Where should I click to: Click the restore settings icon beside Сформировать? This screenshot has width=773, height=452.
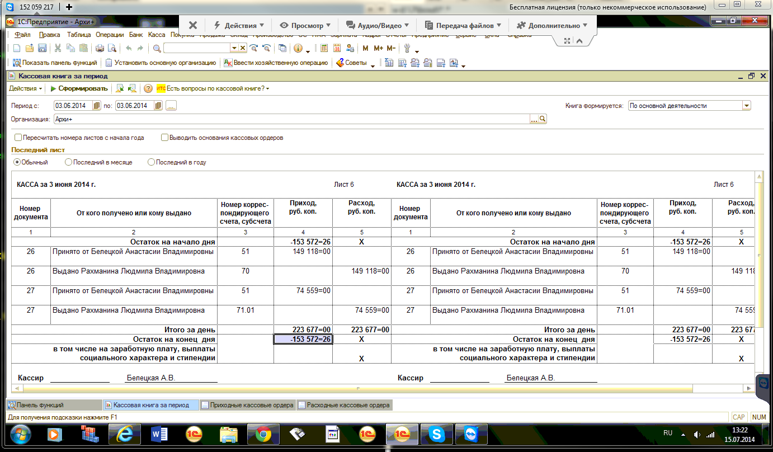(120, 88)
